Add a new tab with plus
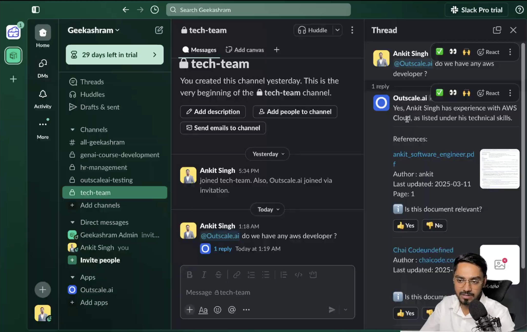 click(276, 50)
